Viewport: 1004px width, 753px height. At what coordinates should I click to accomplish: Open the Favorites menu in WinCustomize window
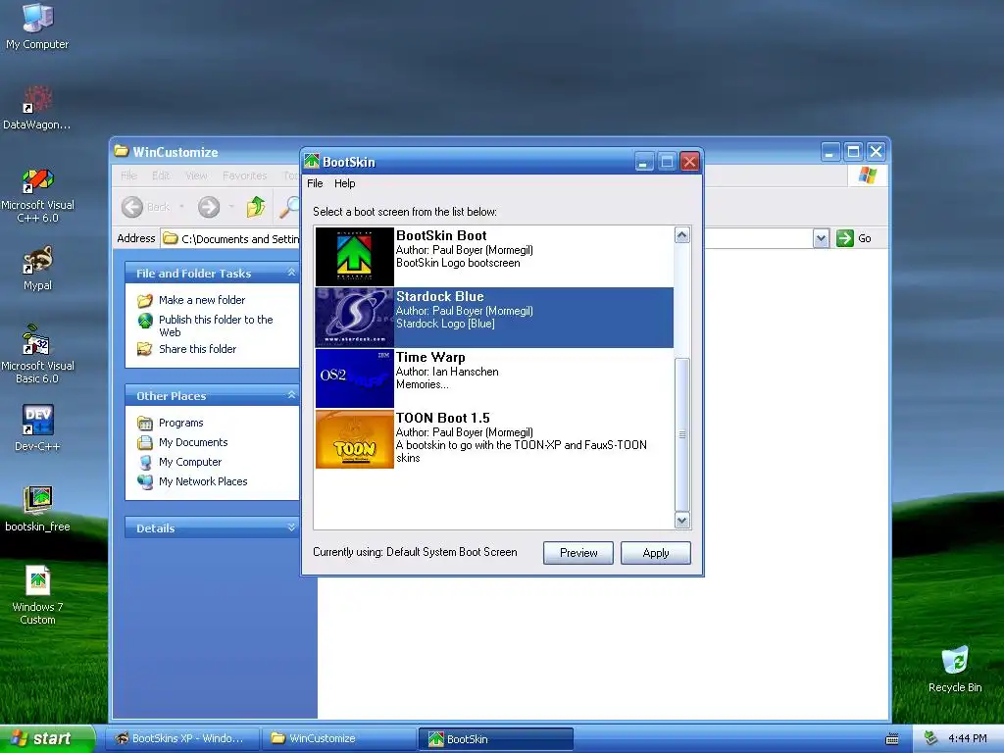tap(244, 176)
